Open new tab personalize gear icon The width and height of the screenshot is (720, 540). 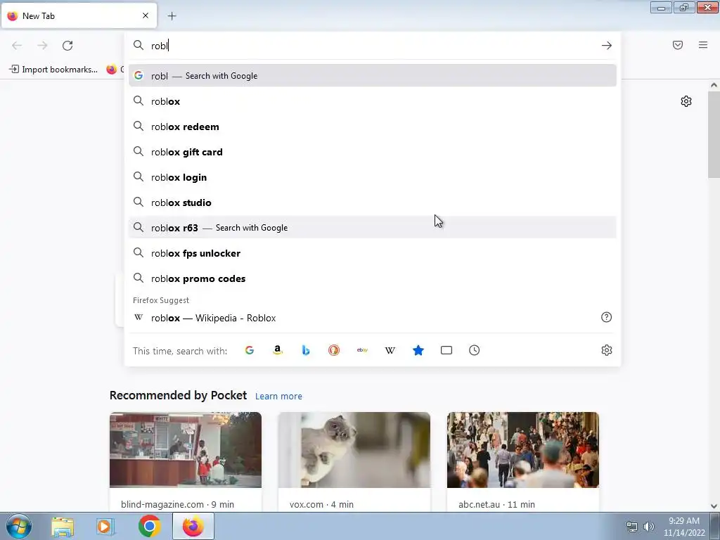(x=686, y=101)
